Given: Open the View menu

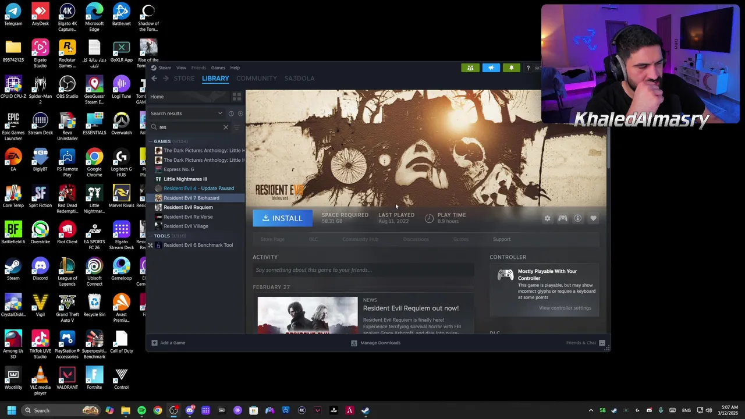Looking at the screenshot, I should [181, 68].
